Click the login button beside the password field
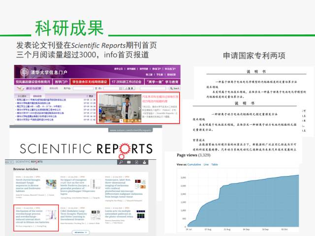This screenshot has width=315, height=236. pos(129,88)
